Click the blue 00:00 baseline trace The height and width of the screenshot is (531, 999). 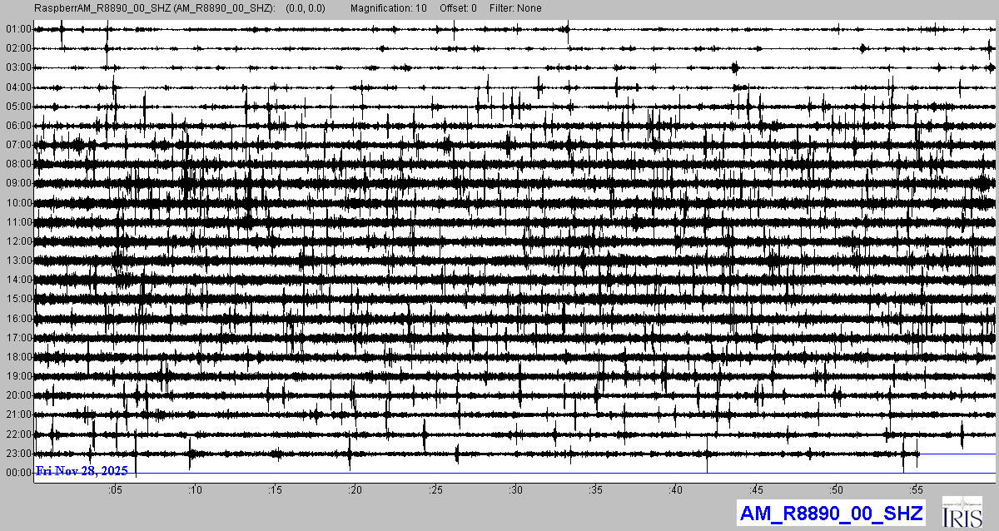pyautogui.click(x=583, y=474)
